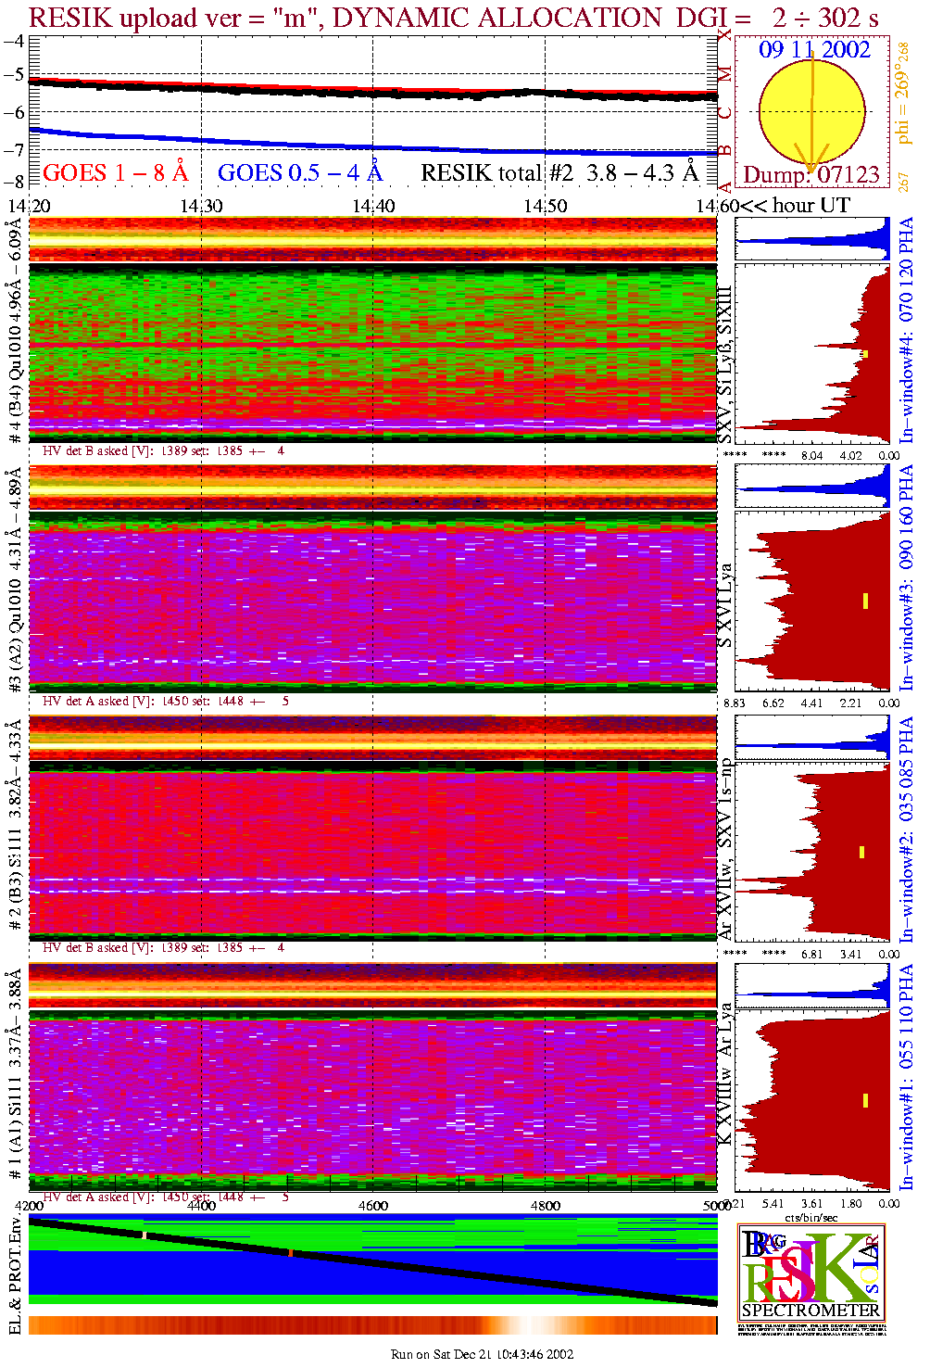The width and height of the screenshot is (930, 1368).
Task: Select the red GOES 1 – 8 Å legend
Action: (115, 172)
